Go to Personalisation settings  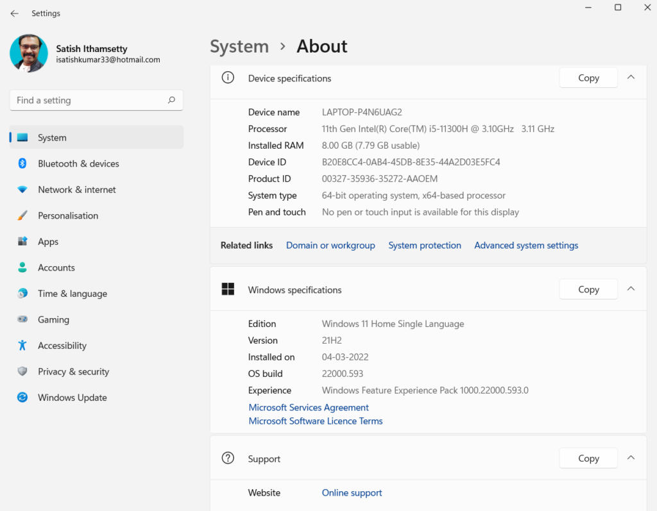point(96,215)
